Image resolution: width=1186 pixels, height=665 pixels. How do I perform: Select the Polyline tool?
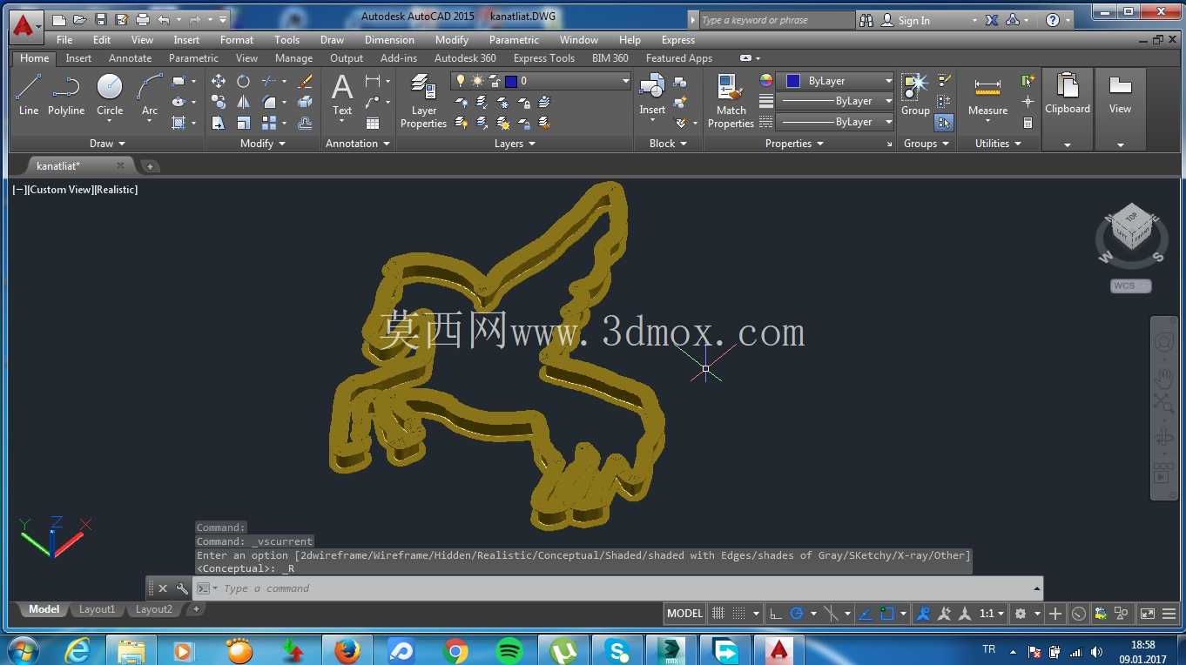point(66,95)
